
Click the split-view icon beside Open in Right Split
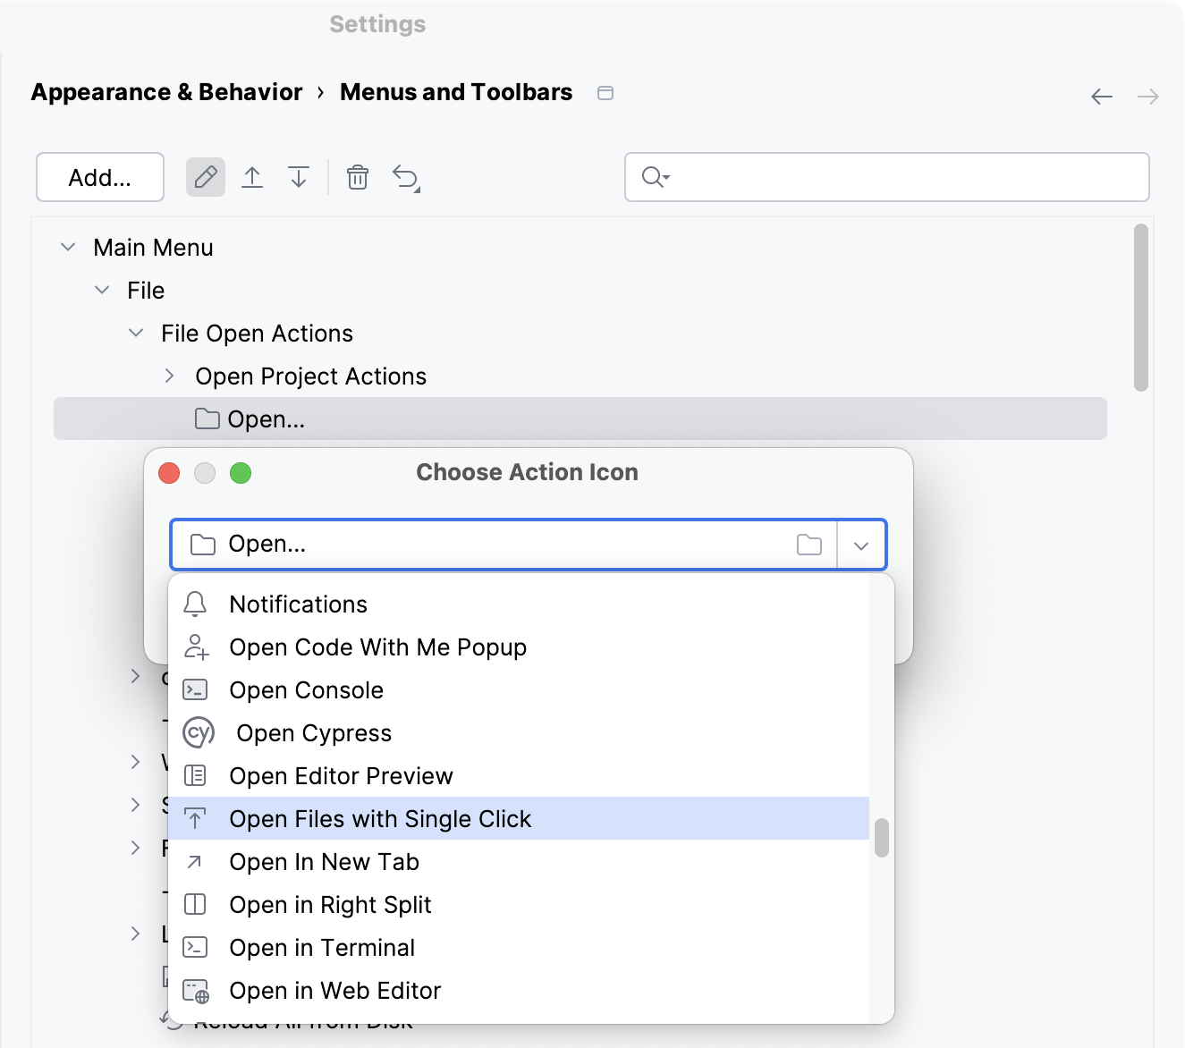pyautogui.click(x=195, y=904)
